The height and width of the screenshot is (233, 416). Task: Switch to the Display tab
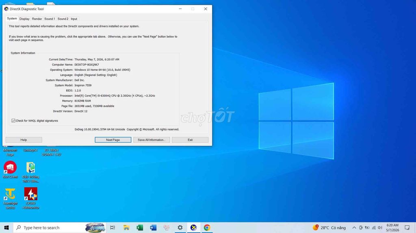pos(24,19)
